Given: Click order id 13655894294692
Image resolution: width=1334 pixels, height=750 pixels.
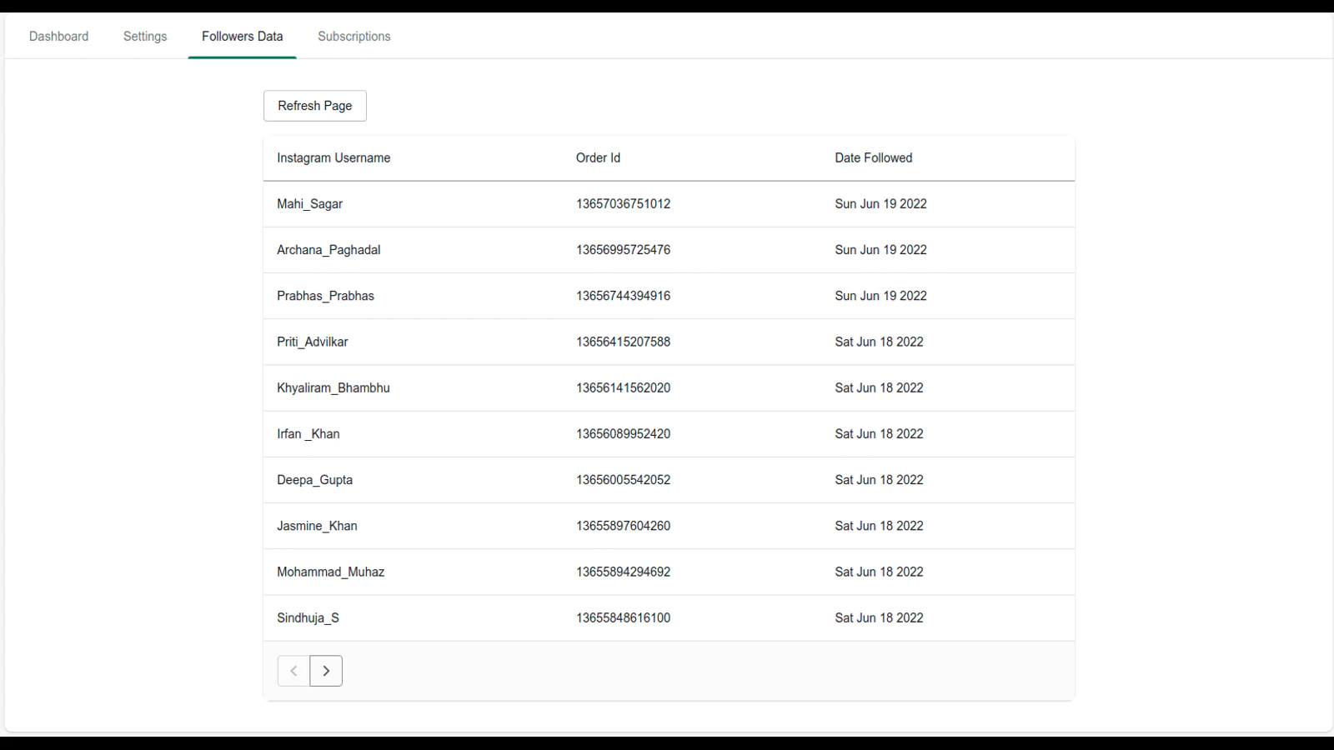Looking at the screenshot, I should click(x=623, y=572).
